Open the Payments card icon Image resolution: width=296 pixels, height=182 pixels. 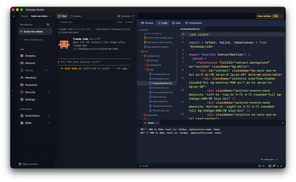(22, 85)
